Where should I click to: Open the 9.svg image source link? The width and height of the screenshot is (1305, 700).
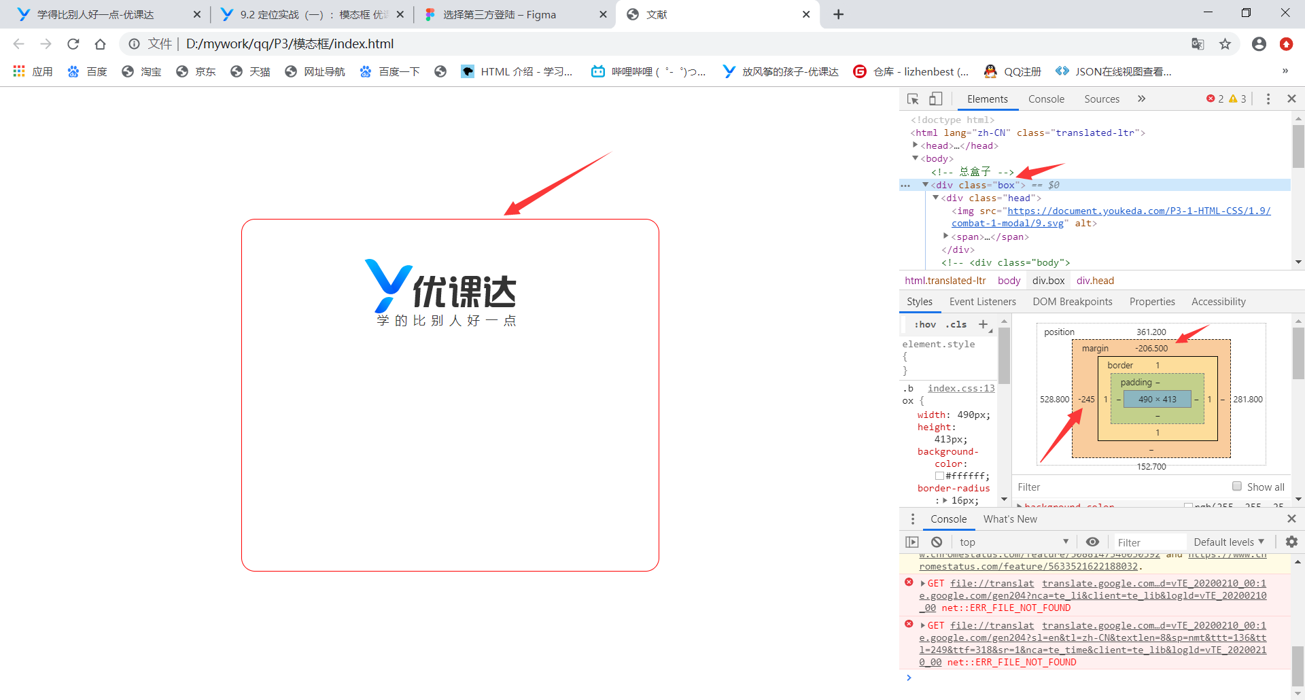pyautogui.click(x=1111, y=217)
